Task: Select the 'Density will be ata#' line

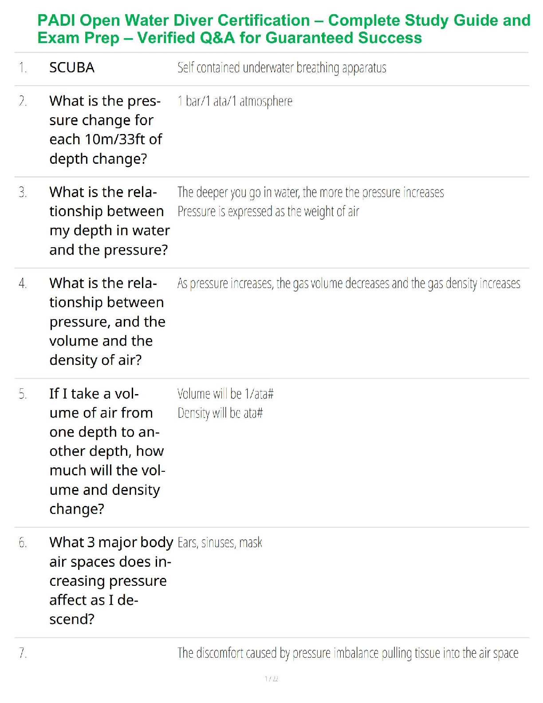Action: pos(220,413)
